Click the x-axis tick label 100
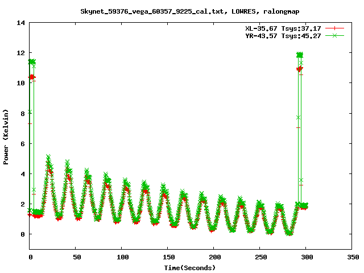This screenshot has width=364, height=273. click(x=123, y=257)
